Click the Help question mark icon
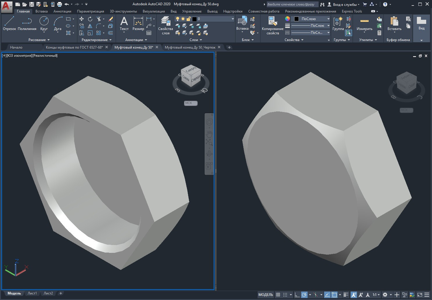The height and width of the screenshot is (300, 432). [385, 4]
